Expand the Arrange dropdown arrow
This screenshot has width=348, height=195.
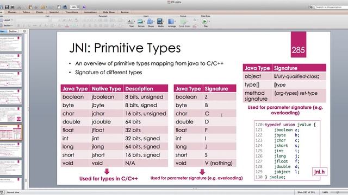(175, 22)
